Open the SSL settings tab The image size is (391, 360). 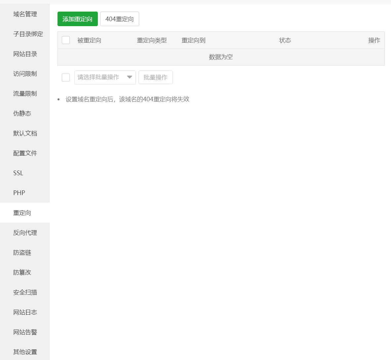coord(25,173)
